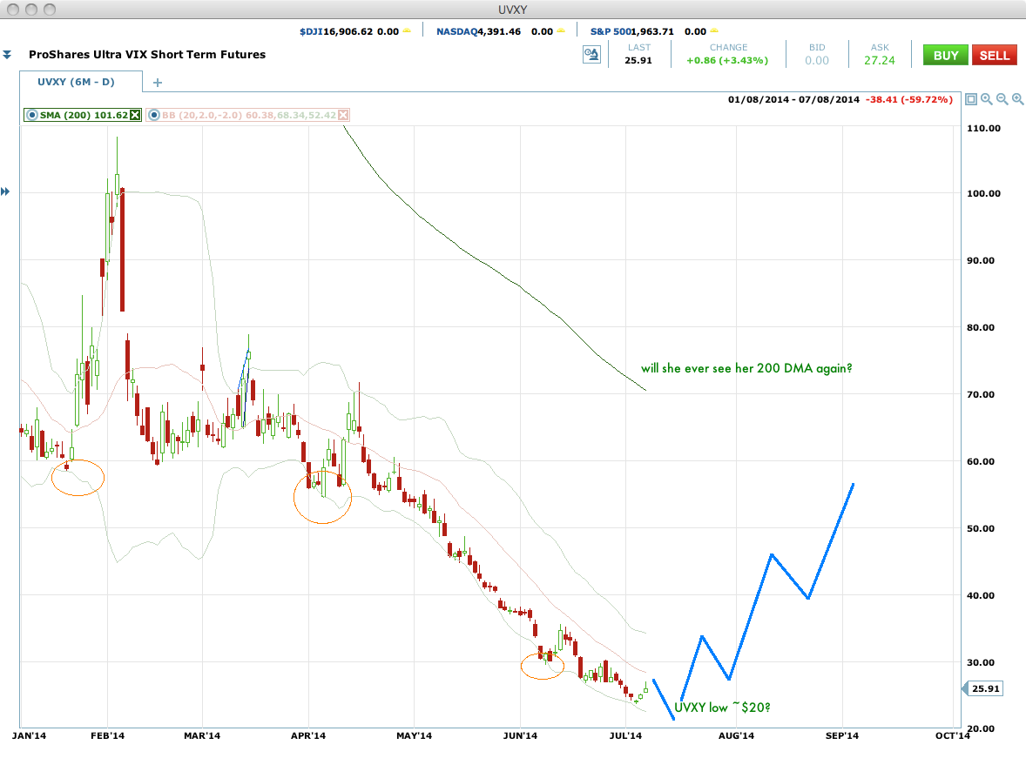This screenshot has height=758, width=1026.
Task: Click the ASK 27.24 value
Action: (880, 60)
